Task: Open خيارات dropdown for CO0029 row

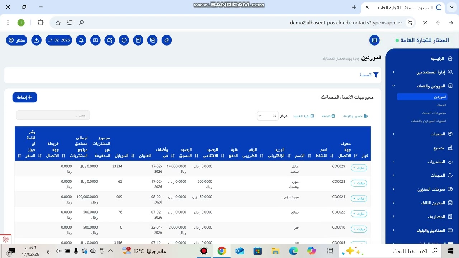Action: coord(359,168)
